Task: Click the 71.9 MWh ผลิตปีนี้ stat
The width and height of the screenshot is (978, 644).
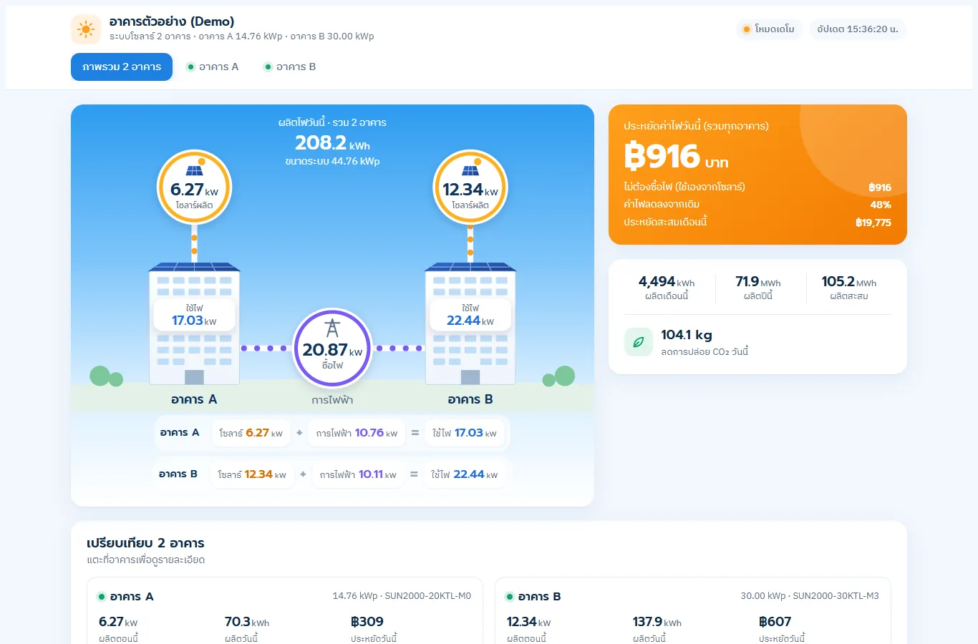Action: pyautogui.click(x=758, y=288)
